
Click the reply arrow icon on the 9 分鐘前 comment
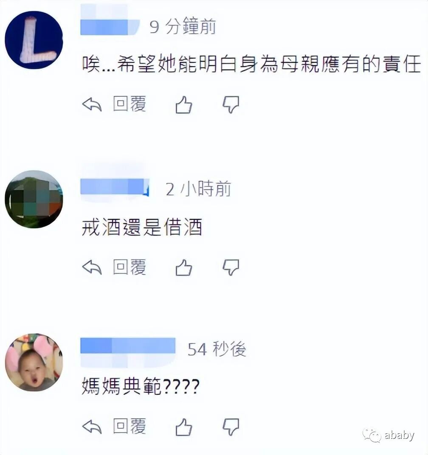(x=92, y=104)
